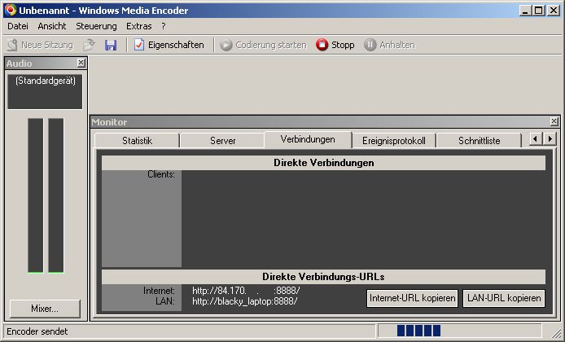Click the Codierung starten play icon

(226, 45)
